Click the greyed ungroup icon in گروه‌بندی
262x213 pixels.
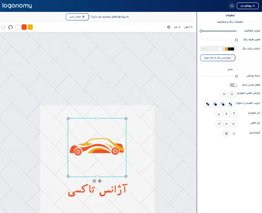coord(234,134)
